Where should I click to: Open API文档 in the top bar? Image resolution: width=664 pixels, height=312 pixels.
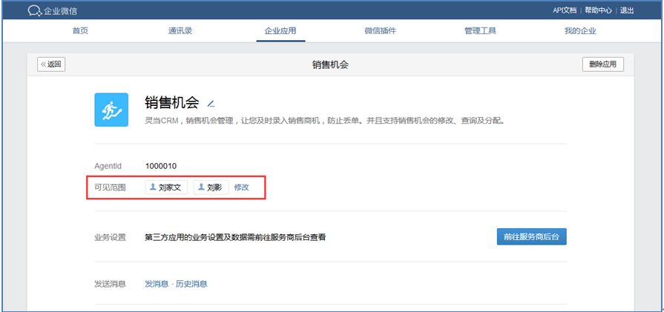pyautogui.click(x=565, y=10)
